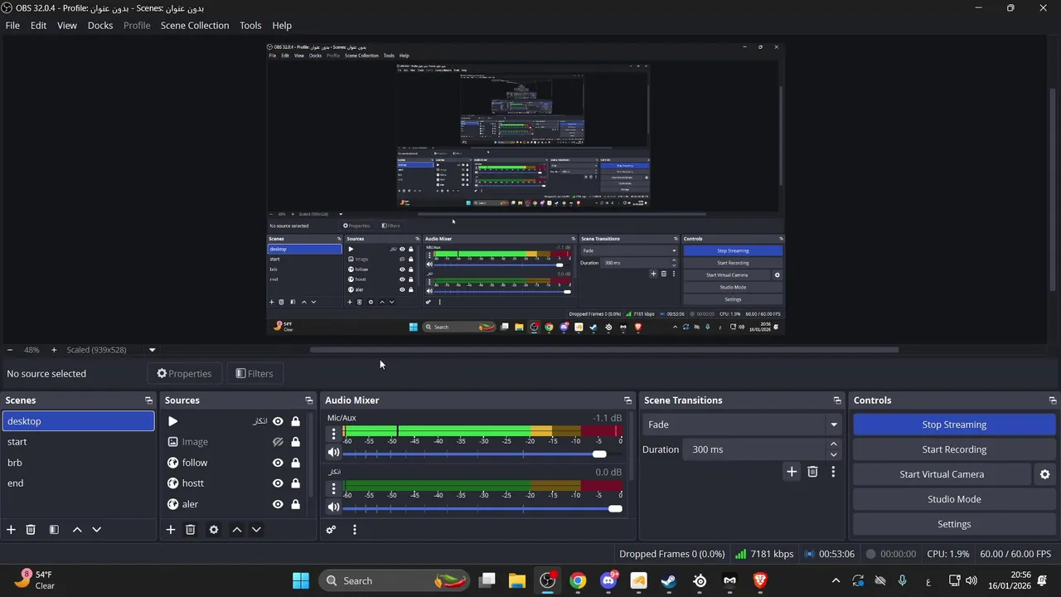Add a scene transition plus icon

click(792, 472)
